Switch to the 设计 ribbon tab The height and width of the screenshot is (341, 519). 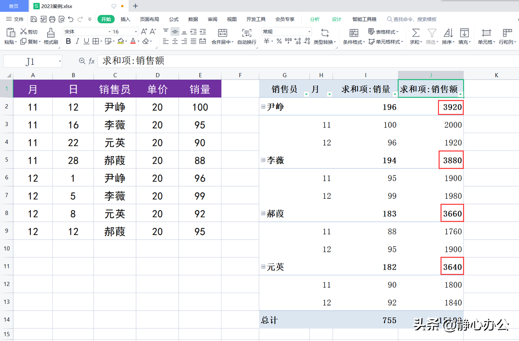(337, 19)
